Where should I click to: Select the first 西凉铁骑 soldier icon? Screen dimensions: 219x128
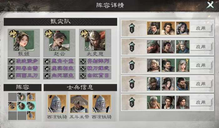[57, 104]
